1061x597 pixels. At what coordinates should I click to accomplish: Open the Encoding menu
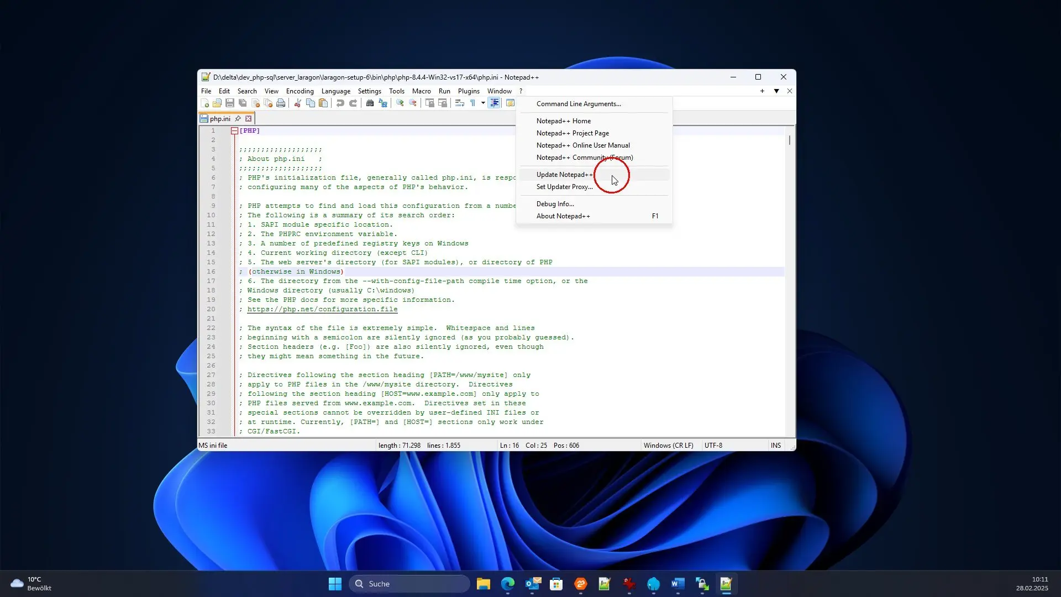coord(300,91)
